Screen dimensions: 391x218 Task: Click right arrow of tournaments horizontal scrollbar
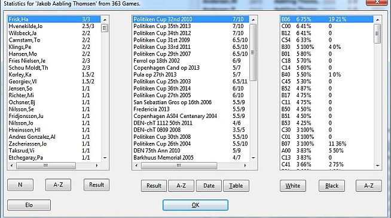245,166
